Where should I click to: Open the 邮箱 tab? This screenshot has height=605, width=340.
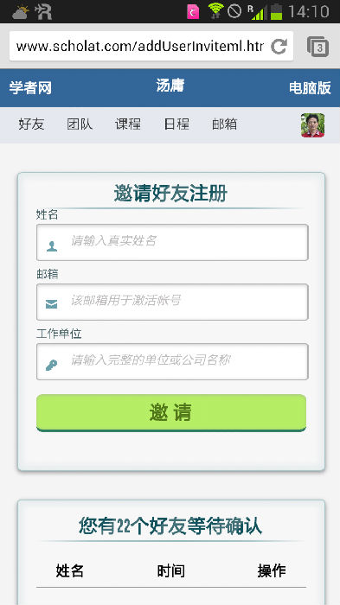point(224,124)
